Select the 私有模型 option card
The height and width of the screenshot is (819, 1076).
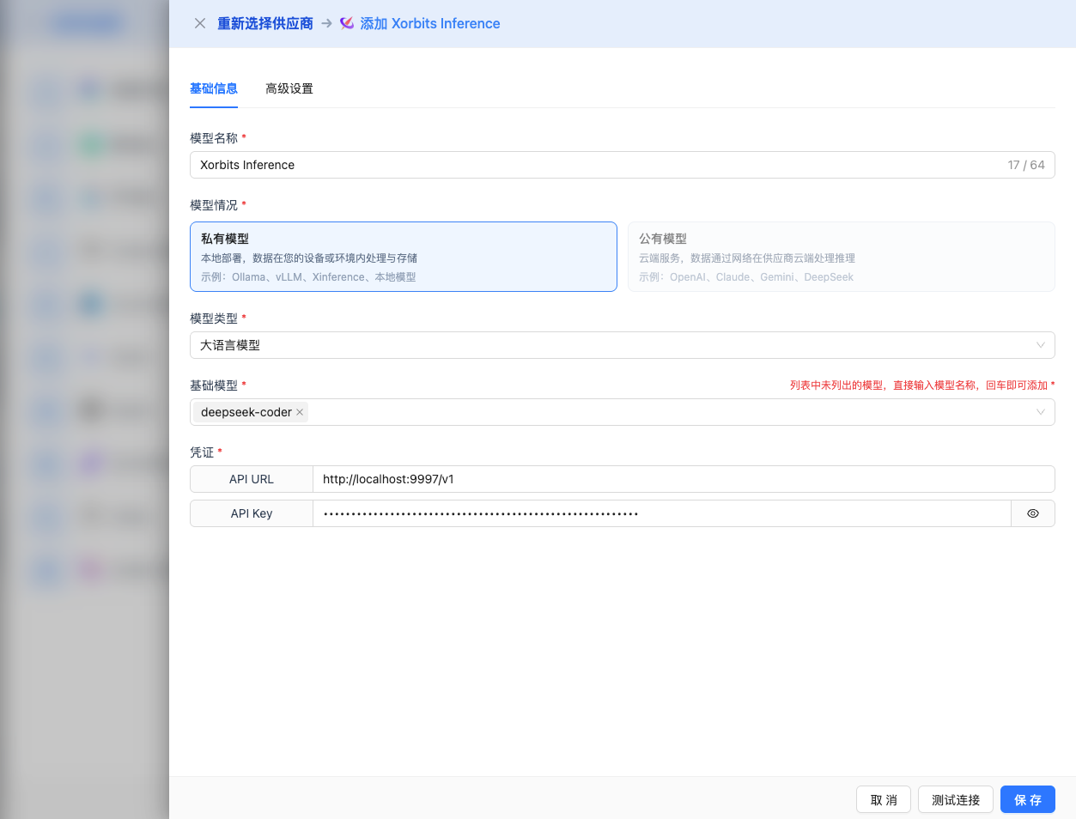pyautogui.click(x=403, y=257)
